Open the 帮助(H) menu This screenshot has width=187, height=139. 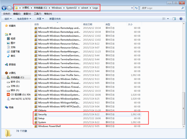point(48,14)
